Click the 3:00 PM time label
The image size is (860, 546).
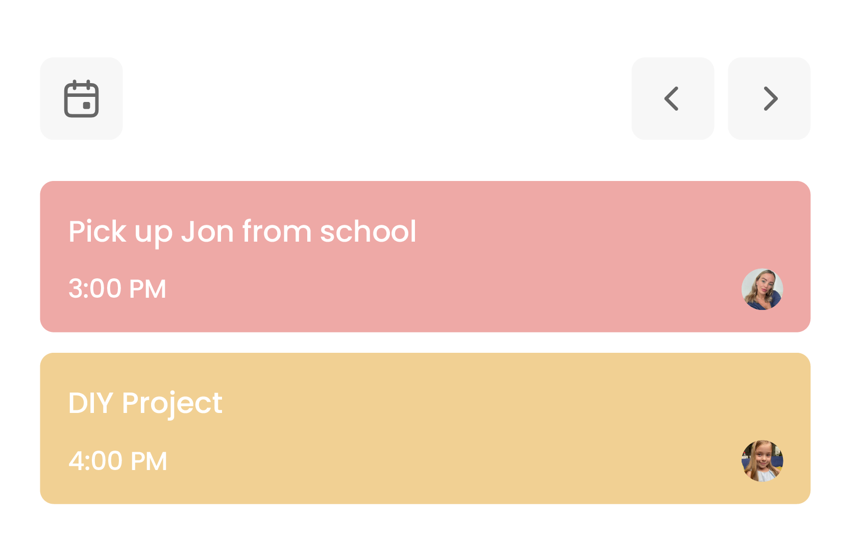[117, 289]
